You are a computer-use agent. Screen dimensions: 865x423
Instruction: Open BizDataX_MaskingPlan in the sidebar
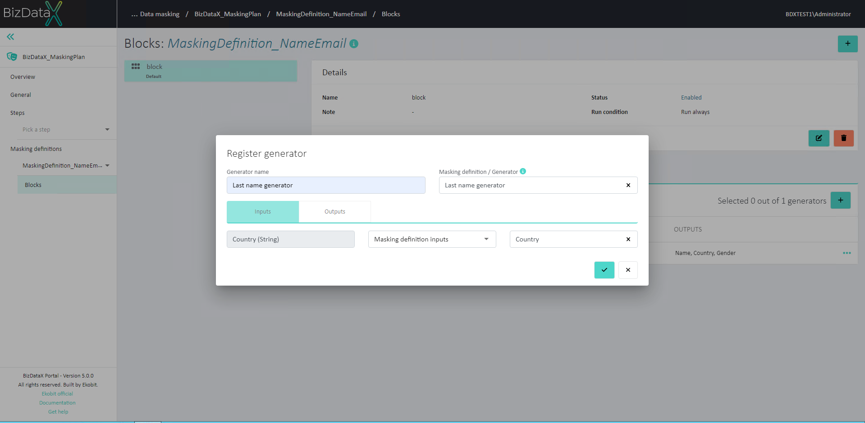(x=54, y=57)
